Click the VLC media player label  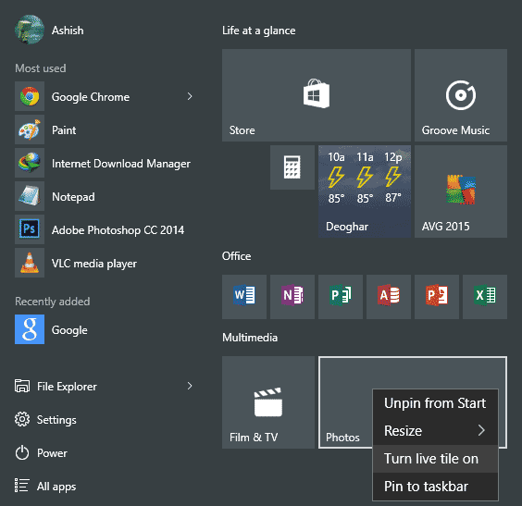point(94,264)
